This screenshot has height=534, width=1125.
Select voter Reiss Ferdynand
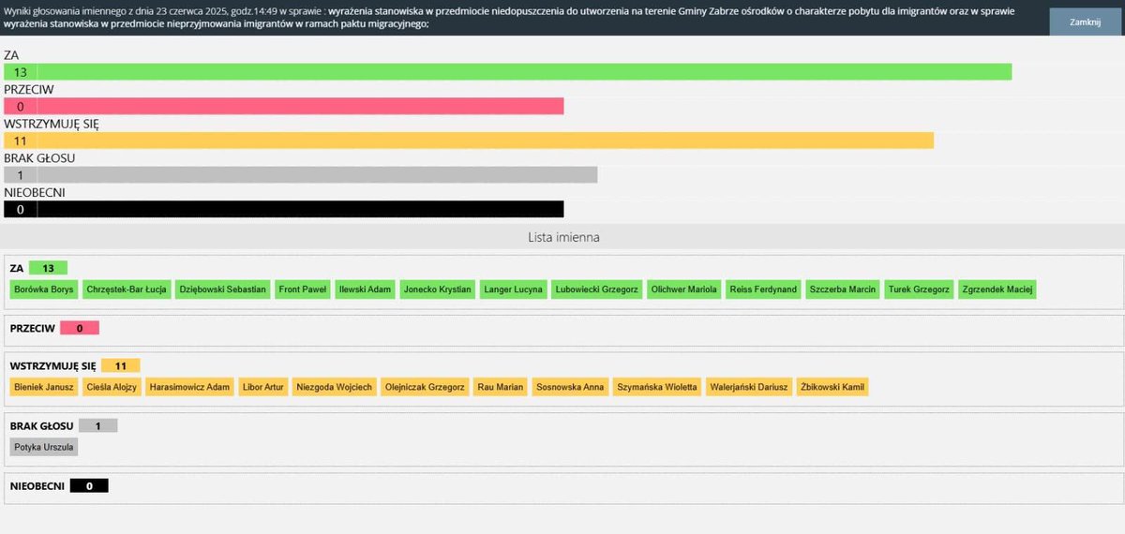(x=763, y=289)
